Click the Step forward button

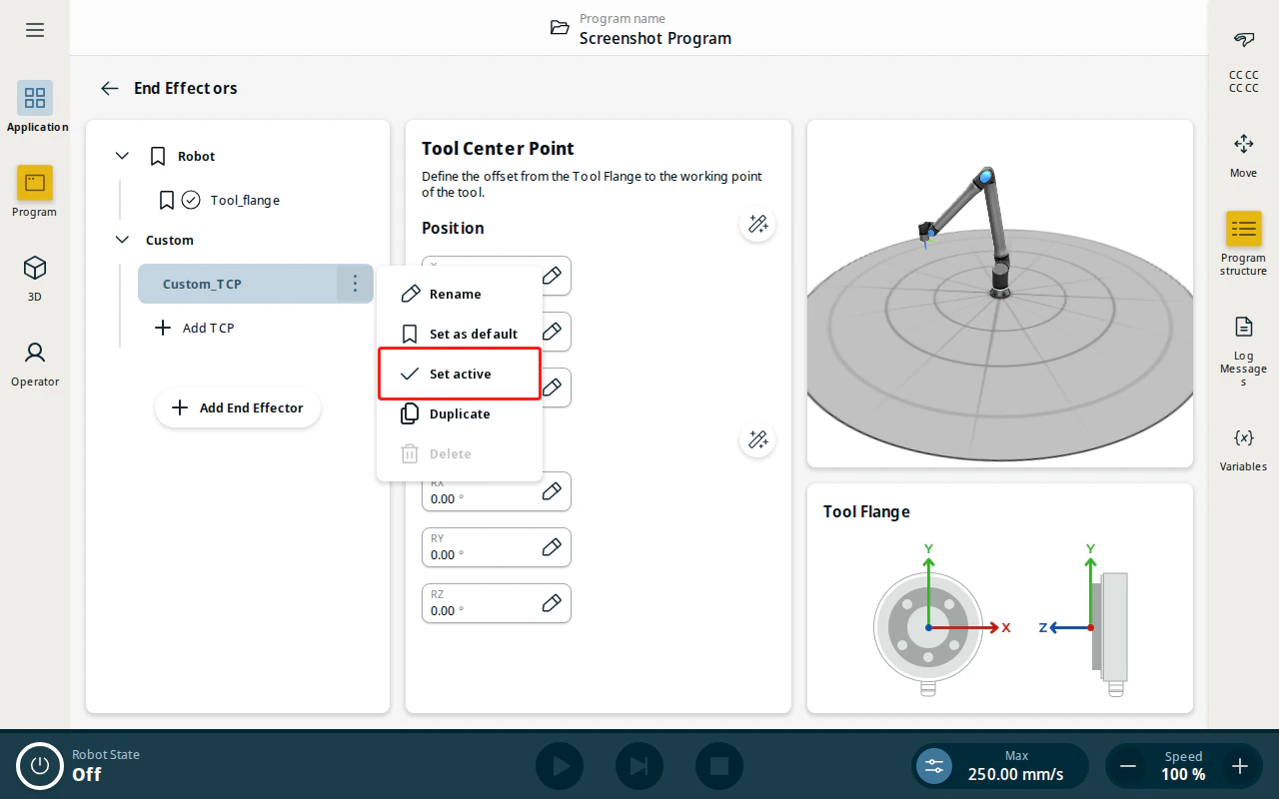click(639, 766)
